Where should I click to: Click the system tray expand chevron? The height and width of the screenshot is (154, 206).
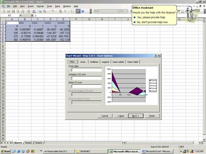click(181, 151)
